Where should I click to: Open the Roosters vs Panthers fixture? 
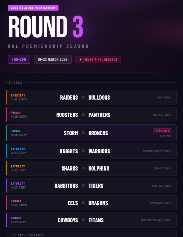coord(91,115)
